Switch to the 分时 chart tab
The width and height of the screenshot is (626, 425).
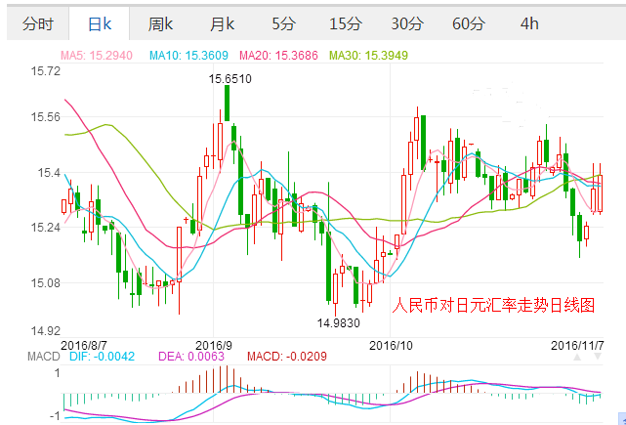[x=37, y=24]
